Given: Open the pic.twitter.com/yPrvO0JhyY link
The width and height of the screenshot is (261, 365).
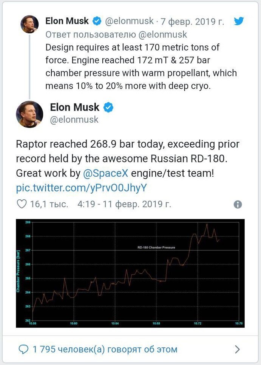Looking at the screenshot, I should point(81,188).
